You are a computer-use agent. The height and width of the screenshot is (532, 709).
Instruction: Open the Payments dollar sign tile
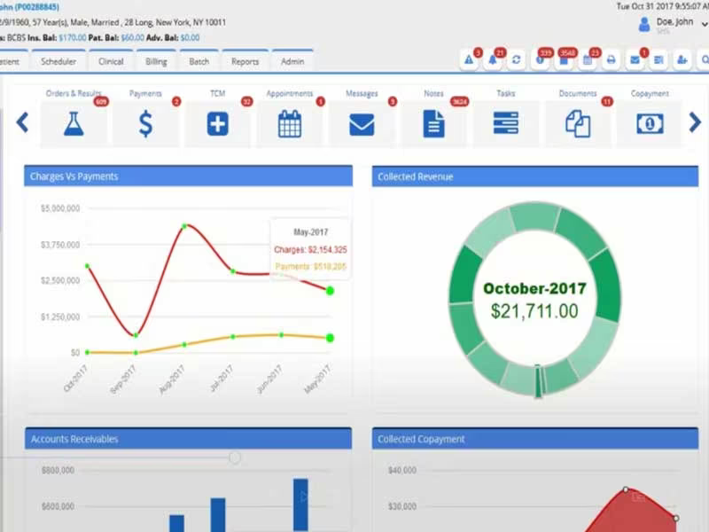145,123
